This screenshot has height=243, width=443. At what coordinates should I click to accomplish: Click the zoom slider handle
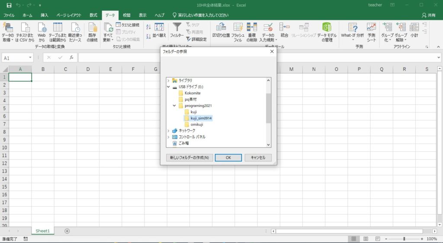[x=404, y=239]
